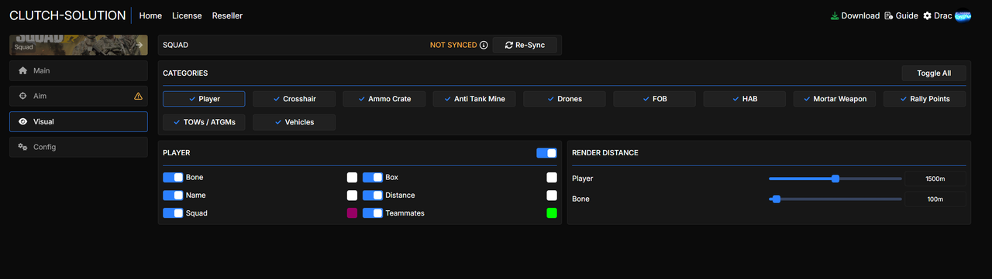Turn off the Box switch
This screenshot has width=992, height=279.
(x=373, y=178)
